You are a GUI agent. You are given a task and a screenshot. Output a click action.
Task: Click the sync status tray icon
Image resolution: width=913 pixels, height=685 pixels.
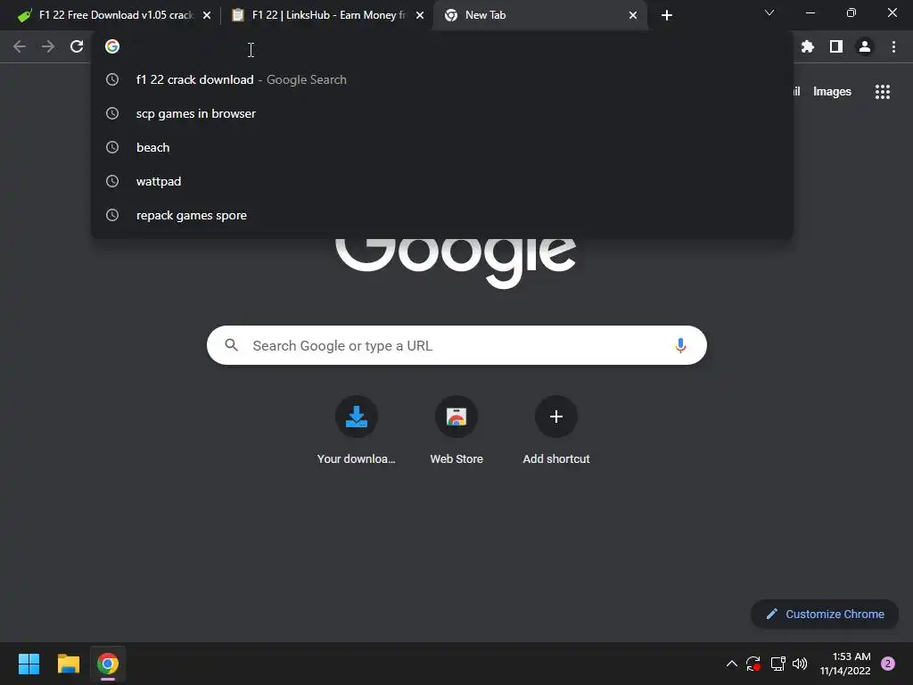tap(753, 664)
